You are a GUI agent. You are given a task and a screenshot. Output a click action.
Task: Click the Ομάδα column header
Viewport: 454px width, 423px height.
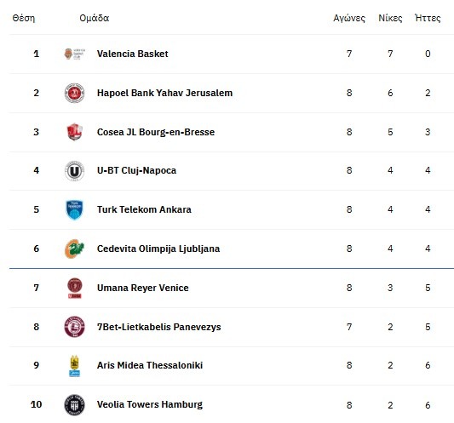(94, 18)
